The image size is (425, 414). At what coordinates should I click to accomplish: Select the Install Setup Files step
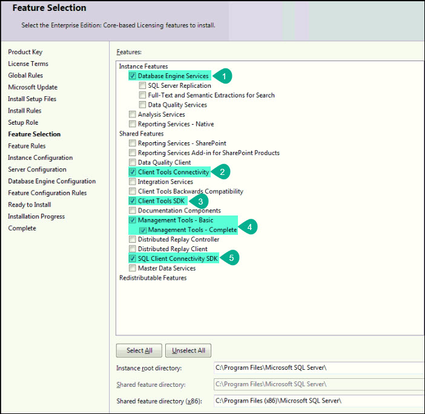pyautogui.click(x=32, y=99)
